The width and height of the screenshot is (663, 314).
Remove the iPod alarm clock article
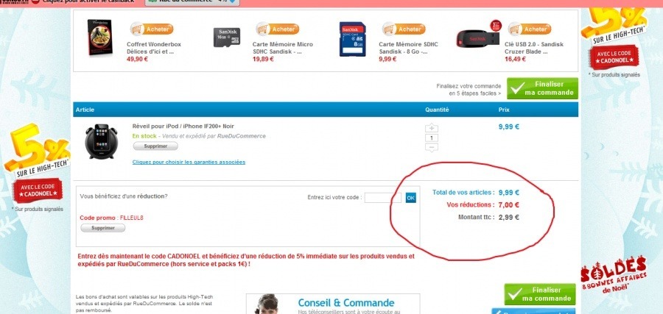click(x=155, y=146)
